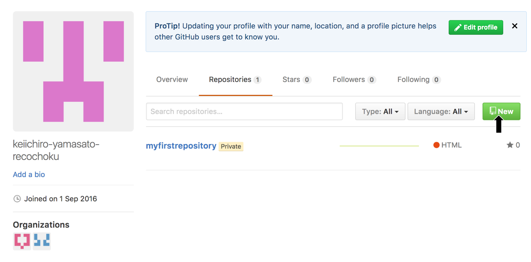Focus the Search repositories field
Screen dimensions: 531x262
click(x=244, y=112)
